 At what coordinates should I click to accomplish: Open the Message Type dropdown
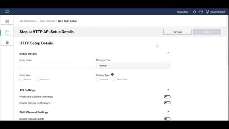[x=133, y=66]
